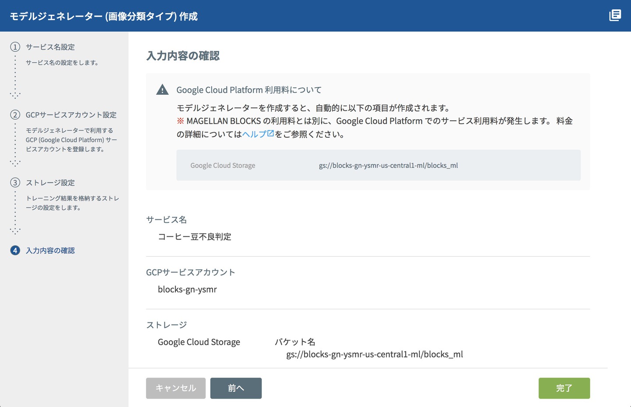This screenshot has width=631, height=407.
Task: Select the GCPサービスアカウント設定 step
Action: pos(71,115)
